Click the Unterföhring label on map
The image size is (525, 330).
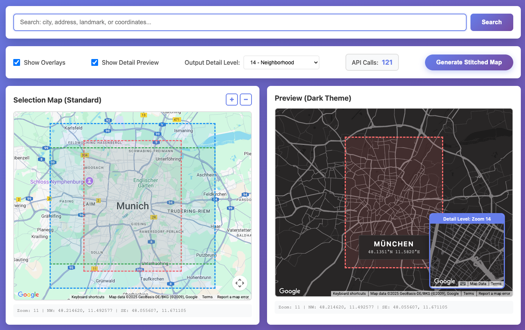click(x=168, y=159)
